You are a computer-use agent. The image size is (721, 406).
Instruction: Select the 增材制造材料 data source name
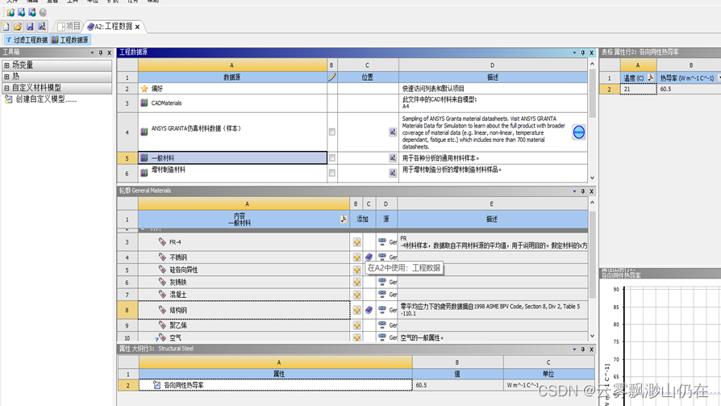pos(169,170)
